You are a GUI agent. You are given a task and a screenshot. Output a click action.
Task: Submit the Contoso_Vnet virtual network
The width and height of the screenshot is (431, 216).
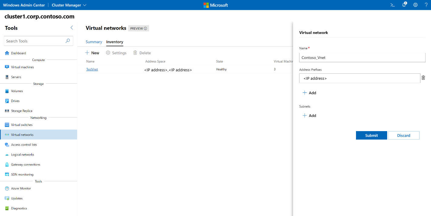[x=371, y=135]
